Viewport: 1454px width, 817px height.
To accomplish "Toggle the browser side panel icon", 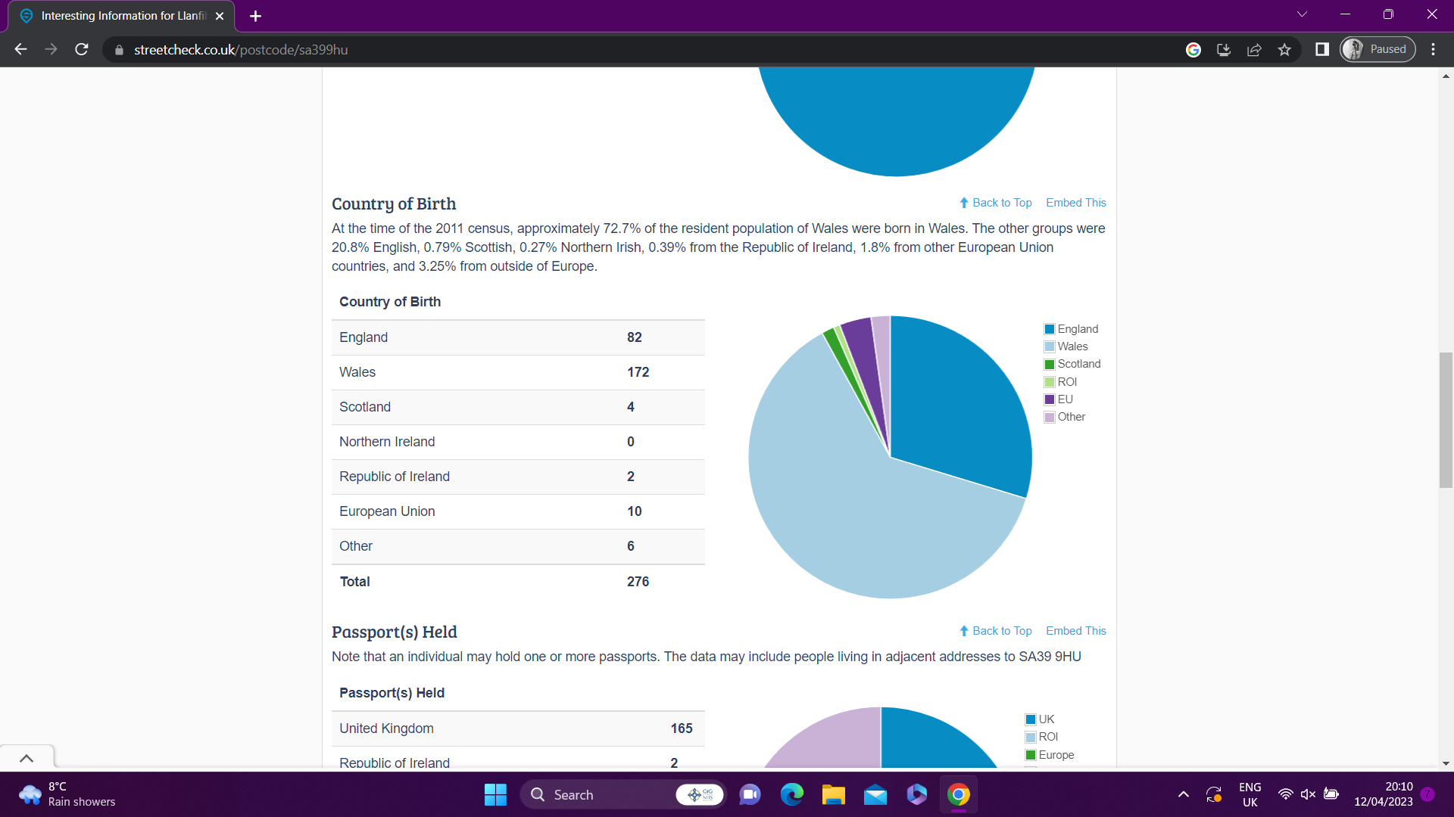I will (1322, 50).
